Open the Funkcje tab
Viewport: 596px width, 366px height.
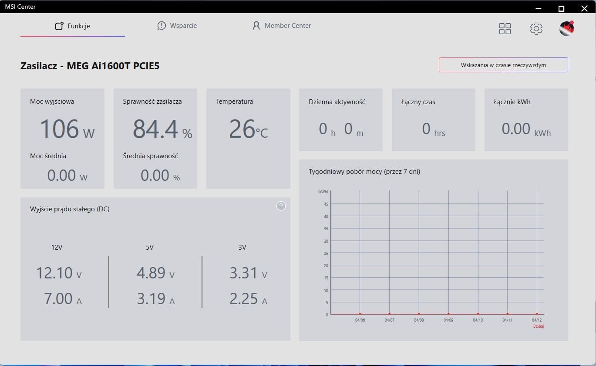73,26
